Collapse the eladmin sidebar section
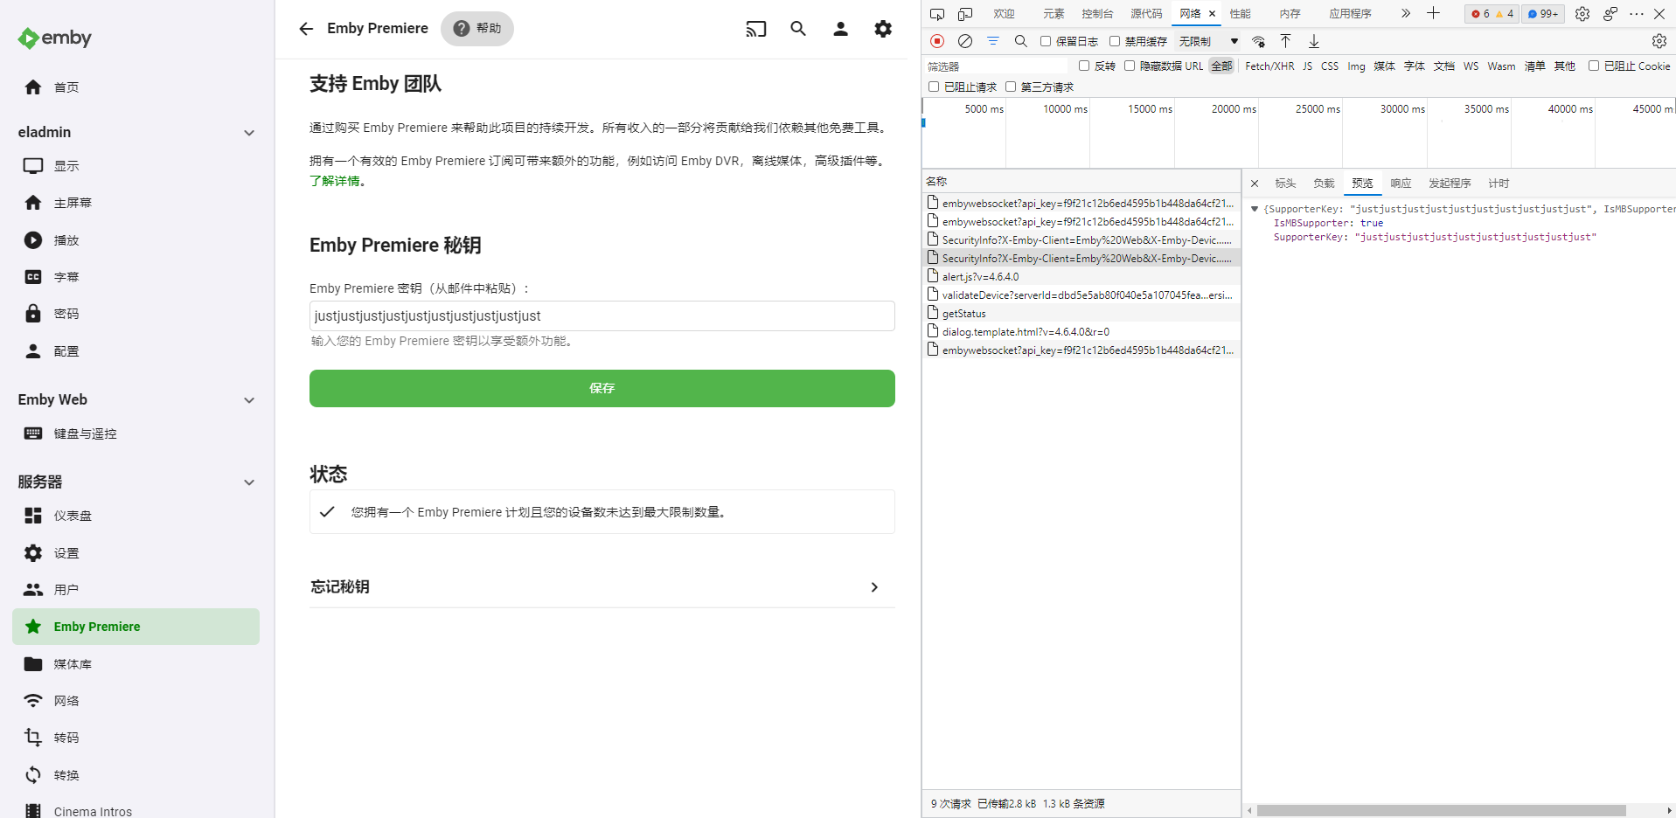 (249, 133)
